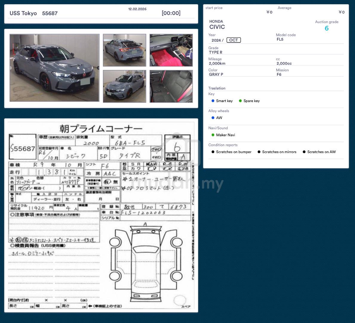Click the next-image arrow on main photo
The image size is (355, 323).
pyautogui.click(x=98, y=68)
